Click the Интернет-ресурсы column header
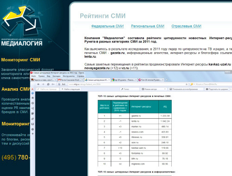 [x=144, y=107]
